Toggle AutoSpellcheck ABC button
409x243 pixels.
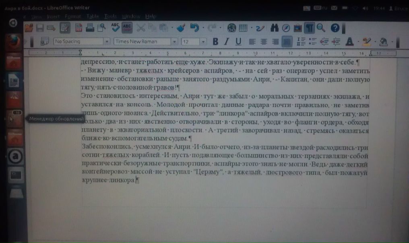click(127, 28)
